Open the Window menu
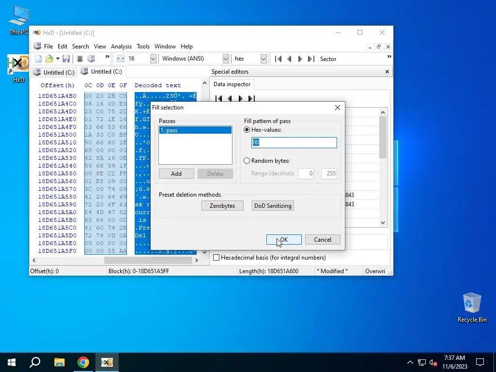496x372 pixels. click(165, 46)
